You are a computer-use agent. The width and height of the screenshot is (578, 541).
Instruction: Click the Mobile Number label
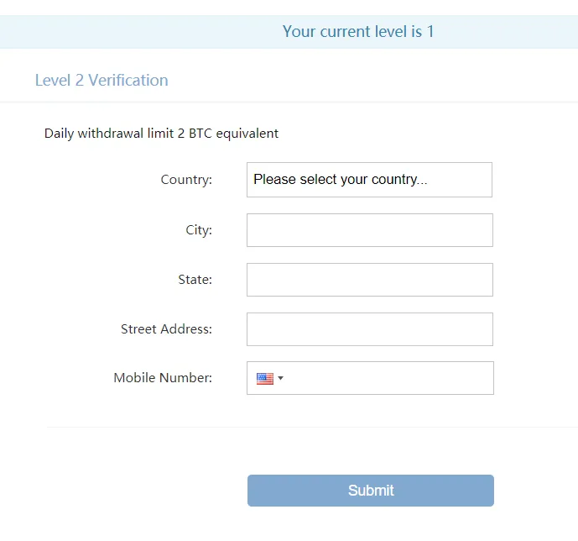tap(163, 378)
